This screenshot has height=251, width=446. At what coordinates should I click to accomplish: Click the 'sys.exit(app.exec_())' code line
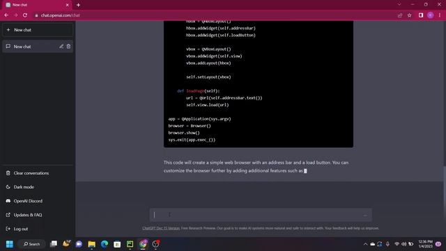click(192, 139)
